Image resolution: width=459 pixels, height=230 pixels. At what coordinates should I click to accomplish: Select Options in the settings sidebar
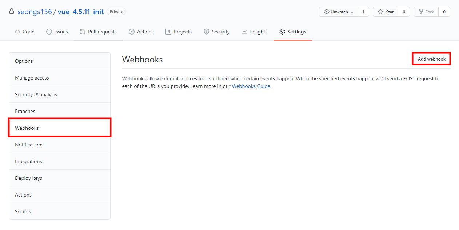(x=60, y=61)
